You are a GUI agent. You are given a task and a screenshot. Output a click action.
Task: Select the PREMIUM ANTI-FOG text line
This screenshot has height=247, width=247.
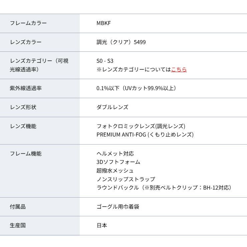click(145, 135)
